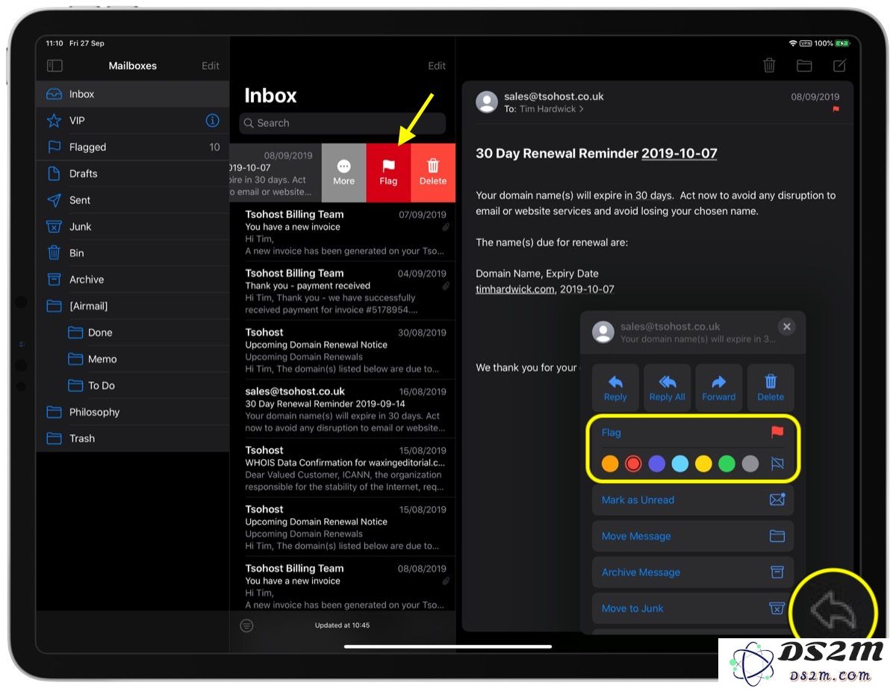Open the Archive mailbox
This screenshot has height=689, width=896.
tap(133, 280)
